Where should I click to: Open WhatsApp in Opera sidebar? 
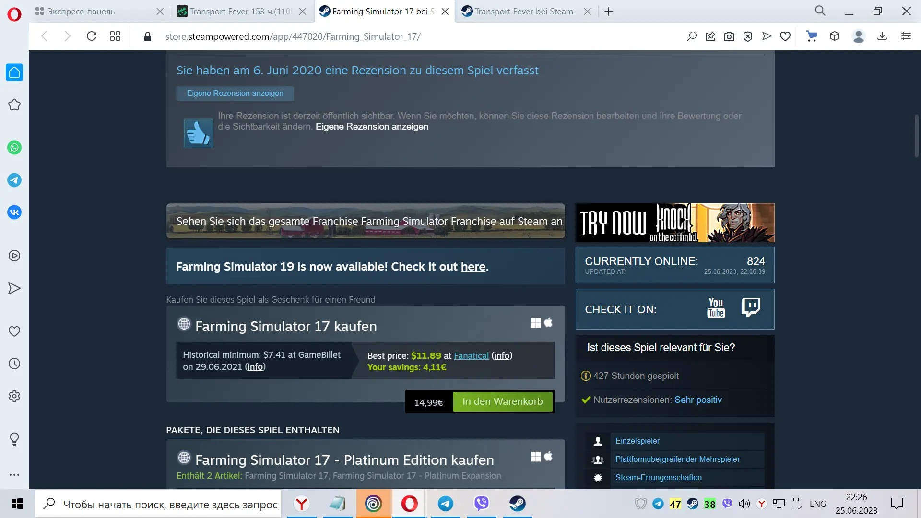(14, 147)
